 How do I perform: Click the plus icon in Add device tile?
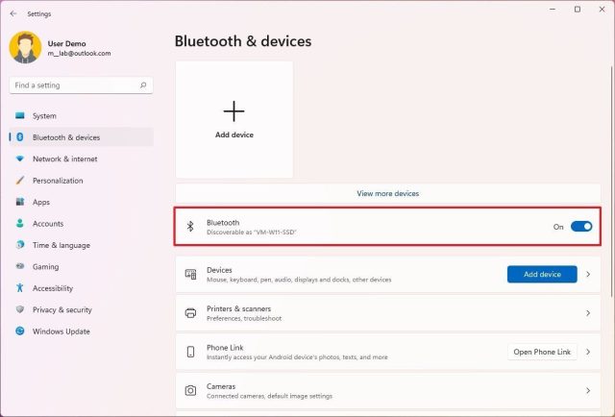[234, 111]
